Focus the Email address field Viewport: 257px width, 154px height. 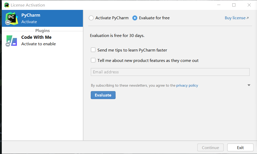170,72
